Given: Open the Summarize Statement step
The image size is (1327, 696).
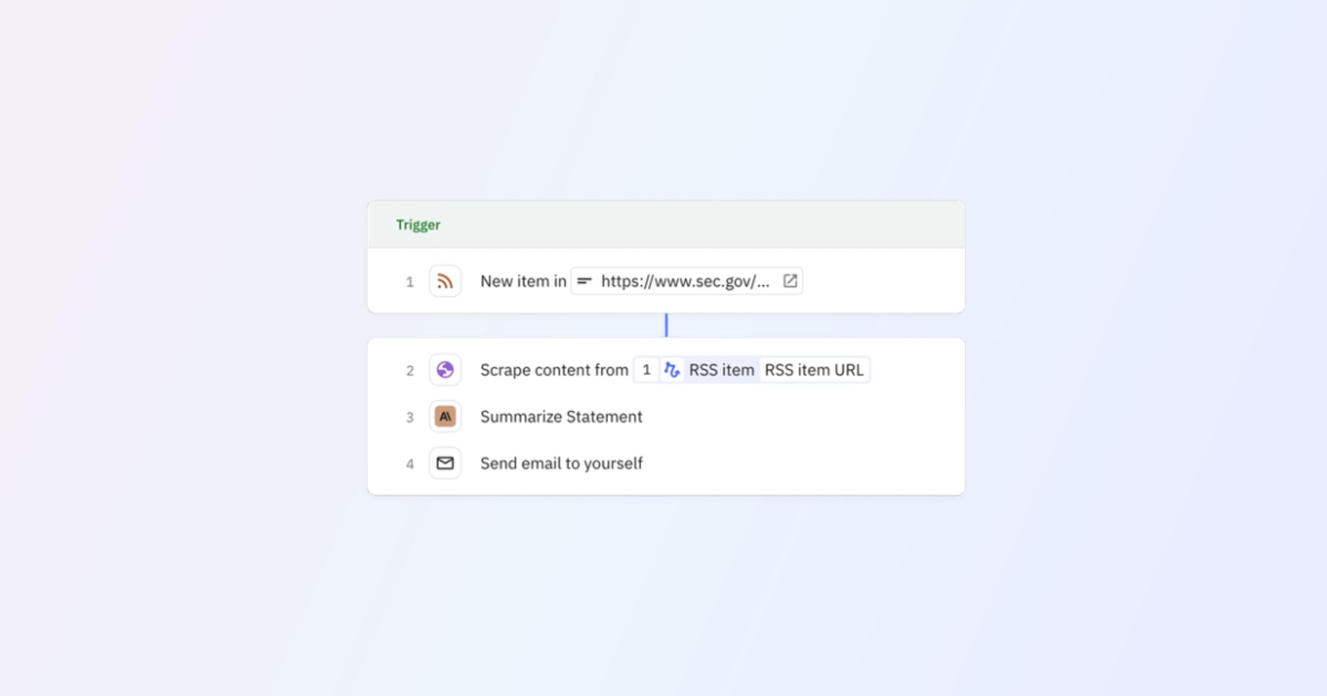Looking at the screenshot, I should [561, 416].
